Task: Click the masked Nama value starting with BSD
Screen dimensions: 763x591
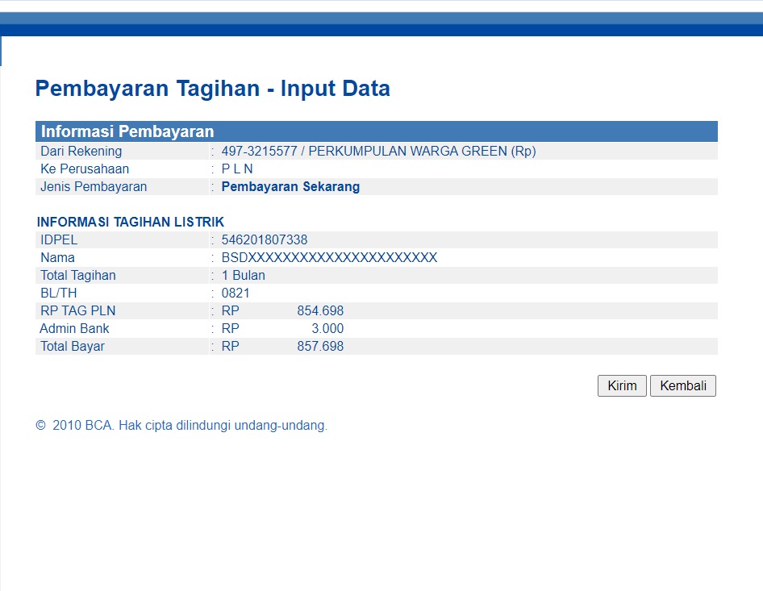Action: (329, 258)
